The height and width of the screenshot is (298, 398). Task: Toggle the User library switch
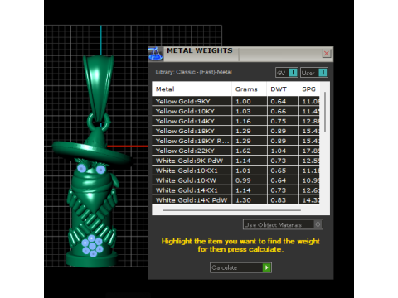[314, 73]
